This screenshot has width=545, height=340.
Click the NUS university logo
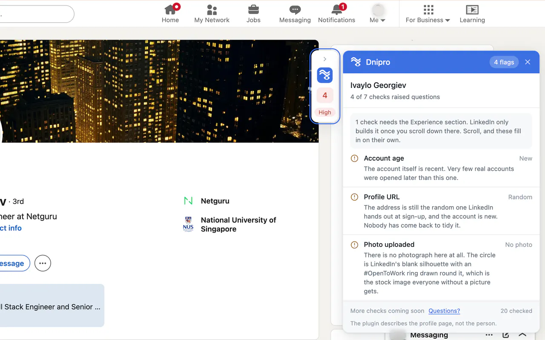(x=188, y=224)
